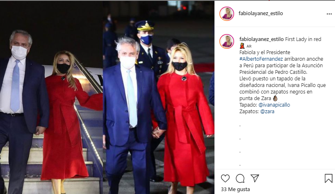Click the right photo of couple walking
The height and width of the screenshot is (194, 335).
pyautogui.click(x=159, y=98)
